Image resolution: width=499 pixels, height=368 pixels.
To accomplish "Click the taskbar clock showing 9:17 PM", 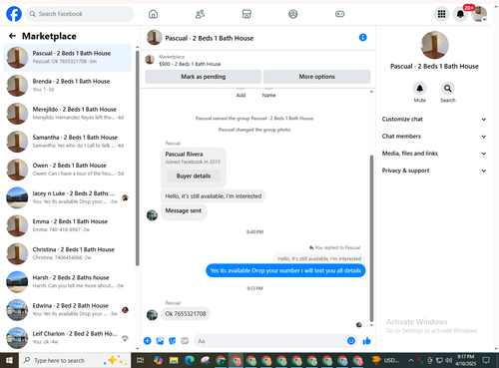I will pos(465,360).
